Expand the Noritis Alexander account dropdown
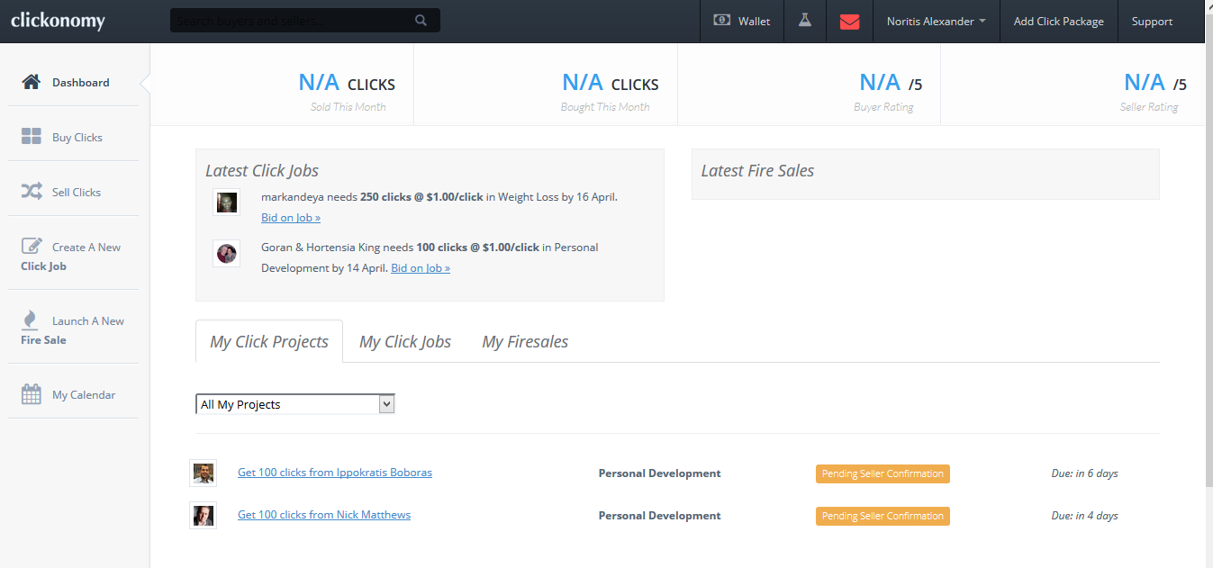 point(936,21)
